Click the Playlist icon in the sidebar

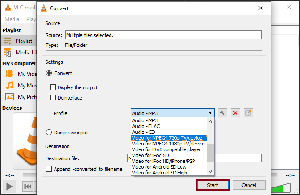click(x=8, y=41)
